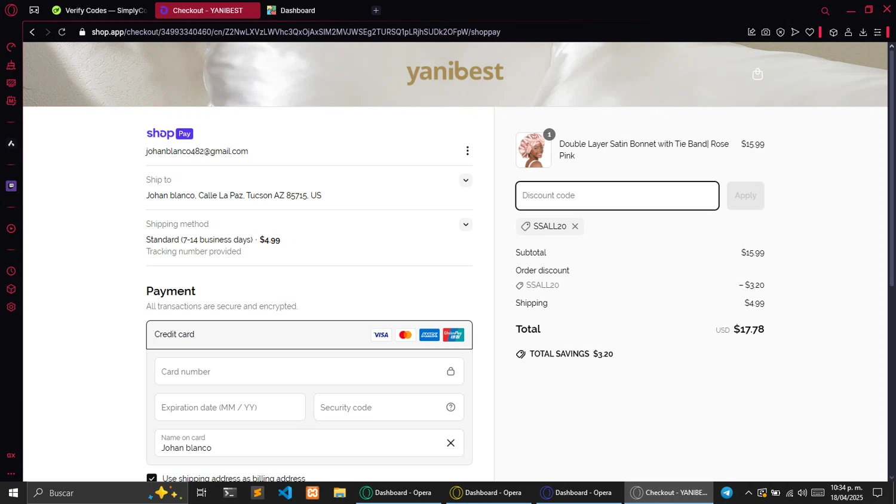Switch to the Verify Codes SimplyCodes tab
This screenshot has height=504, width=896.
(99, 11)
